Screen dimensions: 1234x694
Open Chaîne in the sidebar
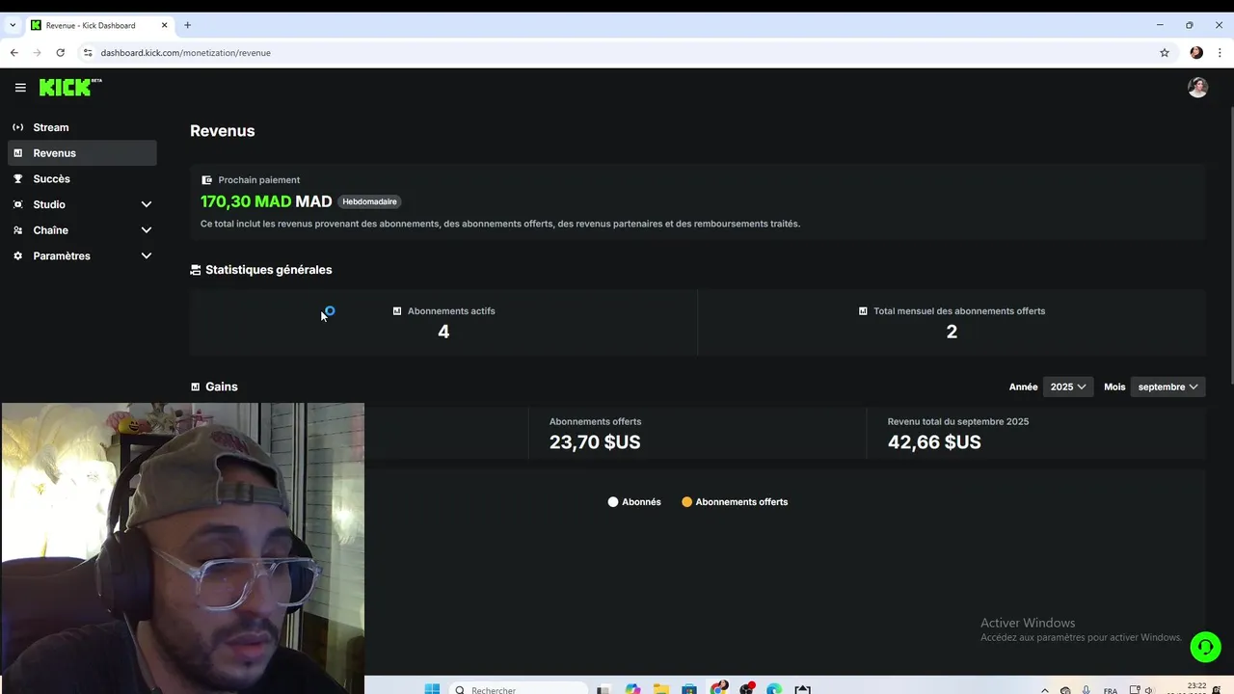(x=82, y=230)
